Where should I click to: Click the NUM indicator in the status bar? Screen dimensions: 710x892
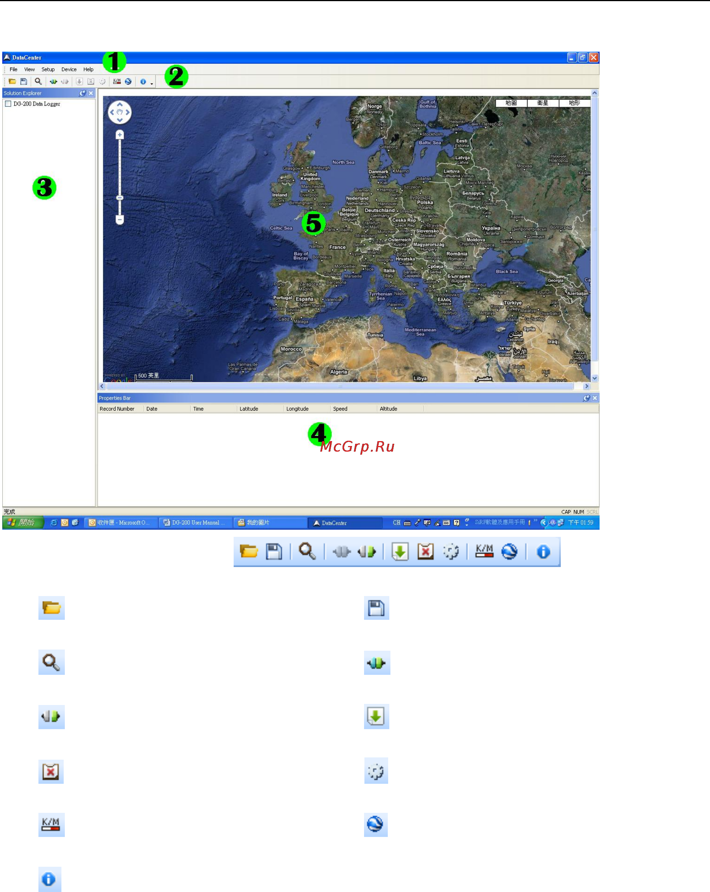[578, 512]
